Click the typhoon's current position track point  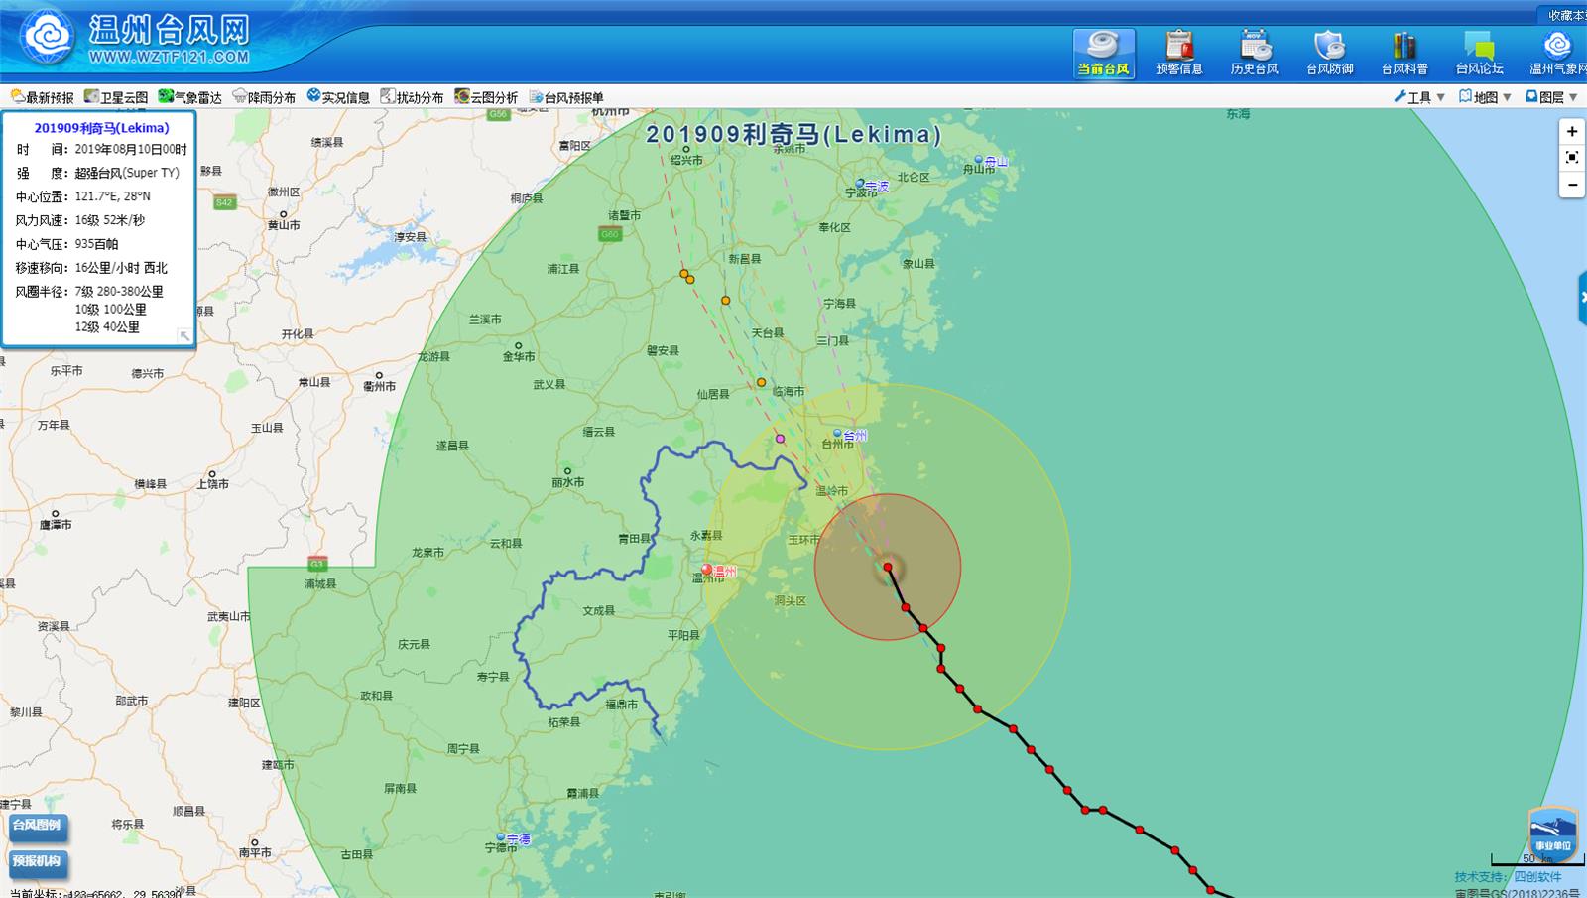tap(888, 568)
